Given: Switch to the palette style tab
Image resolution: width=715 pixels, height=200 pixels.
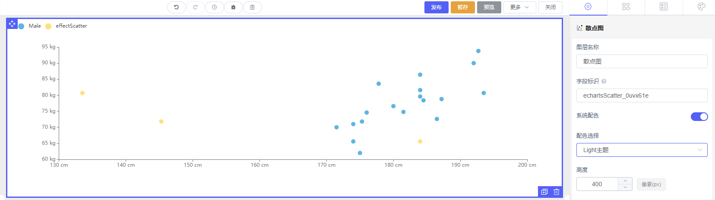Looking at the screenshot, I should pos(701,6).
